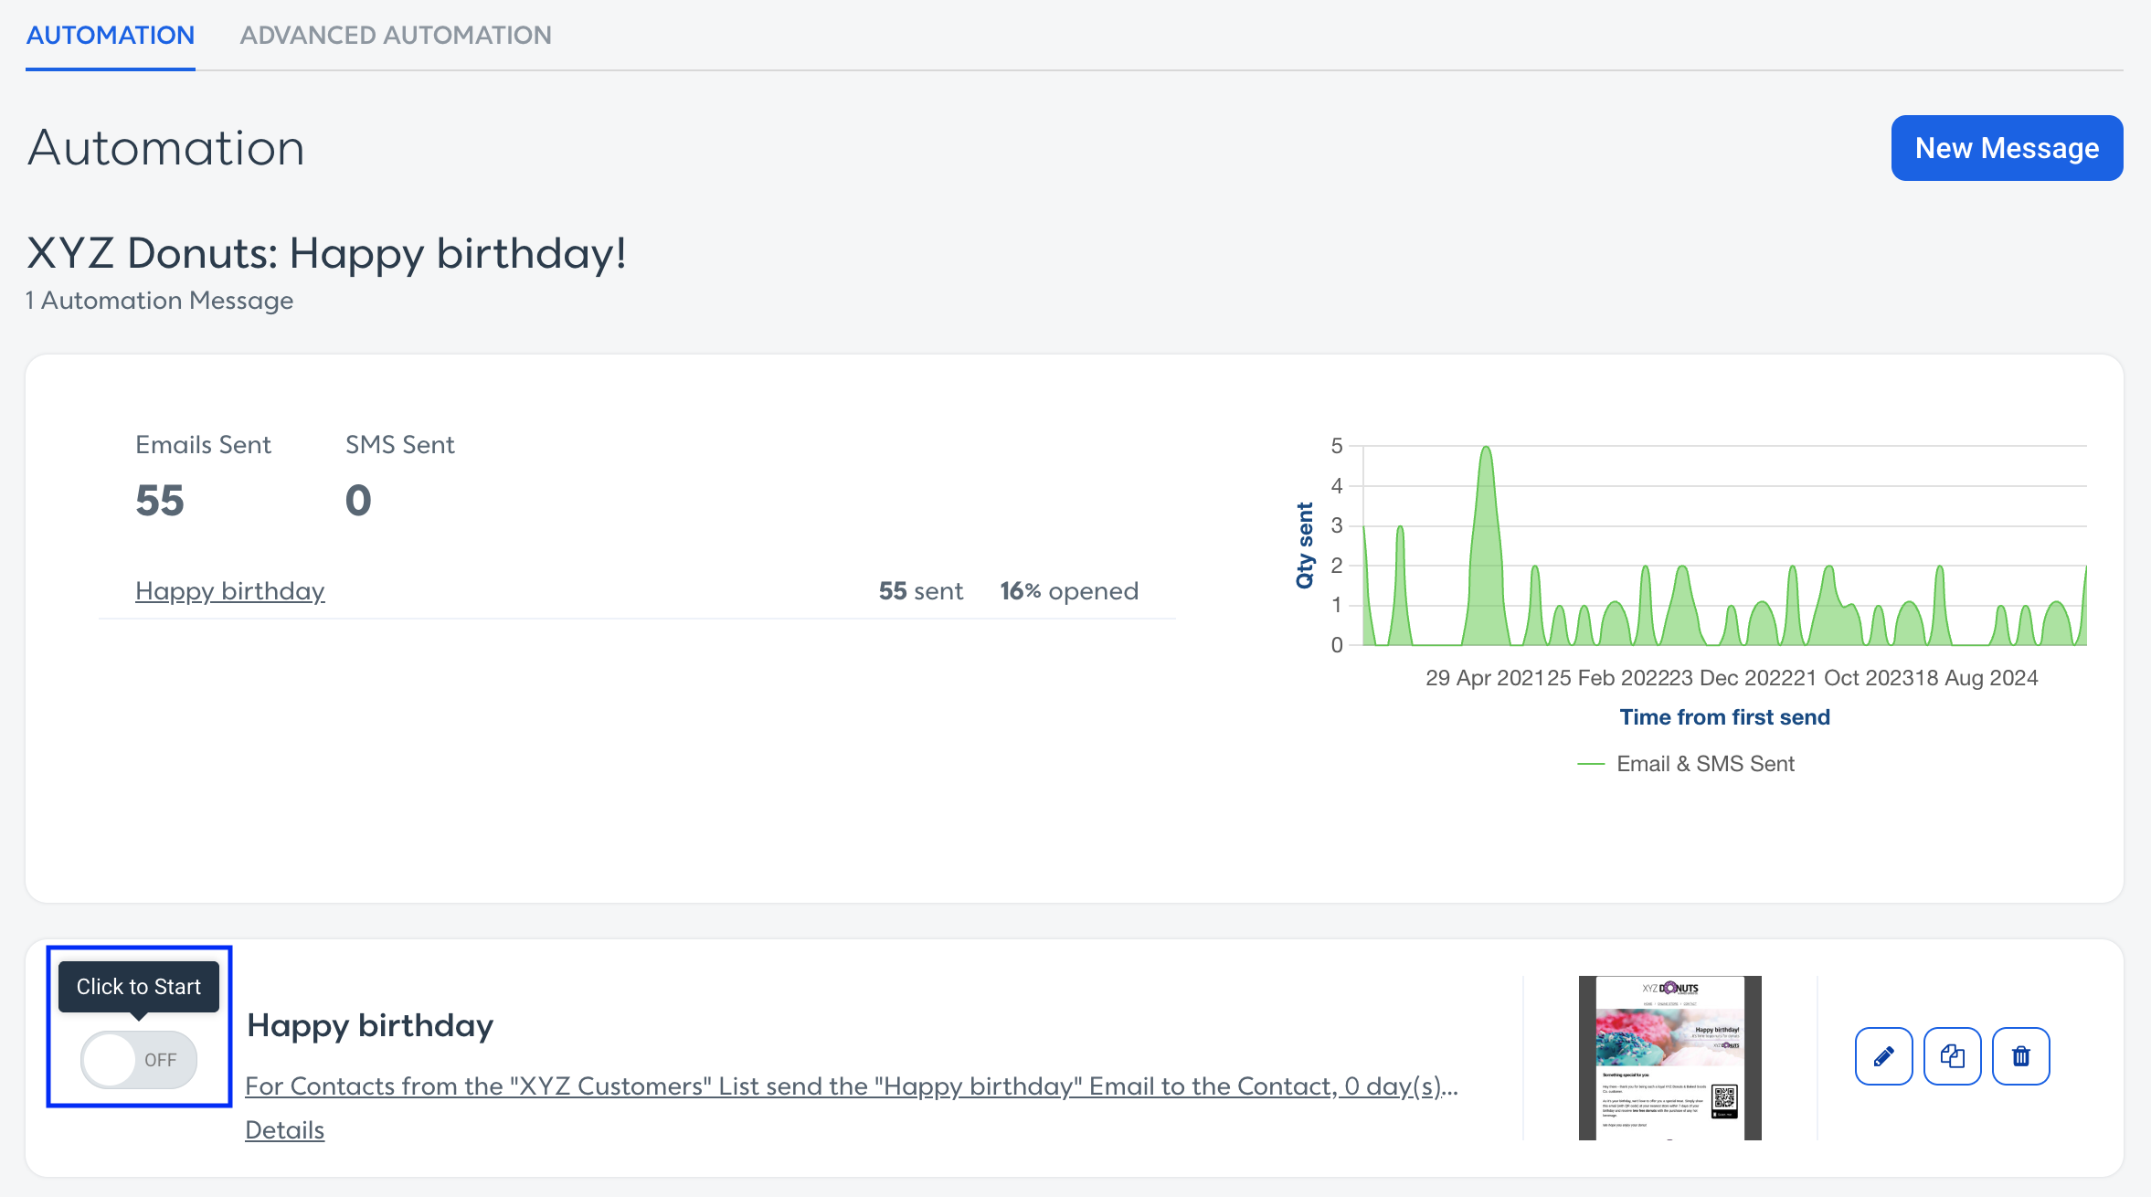This screenshot has height=1197, width=2151.
Task: Click the Email & SMS Sent legend entry
Action: (x=1686, y=764)
